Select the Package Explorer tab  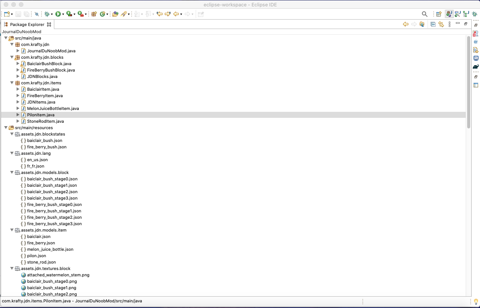click(x=27, y=24)
